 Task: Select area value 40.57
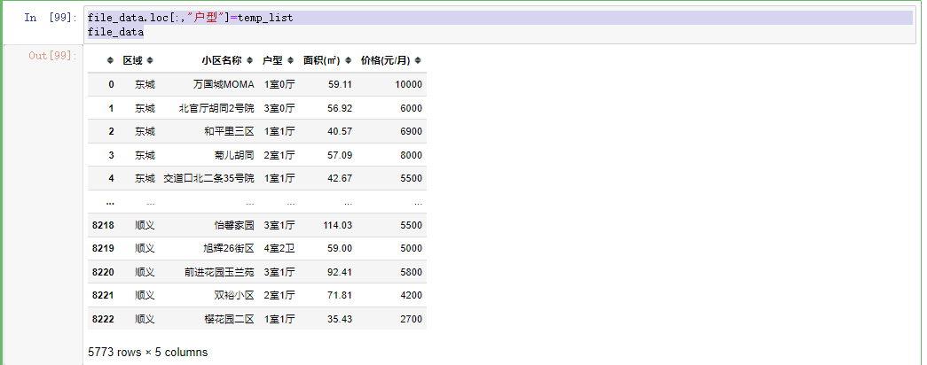[x=340, y=131]
